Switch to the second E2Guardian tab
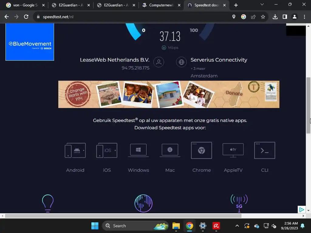This screenshot has height=233, width=311. [x=116, y=5]
